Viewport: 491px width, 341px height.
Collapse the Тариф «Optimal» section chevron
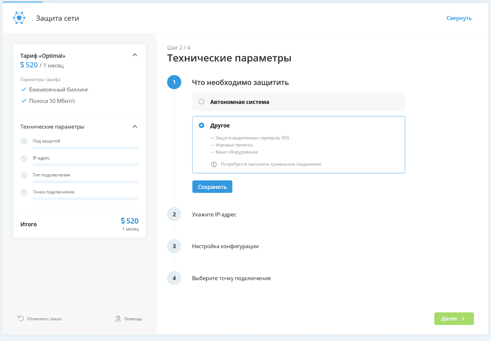[x=135, y=55]
